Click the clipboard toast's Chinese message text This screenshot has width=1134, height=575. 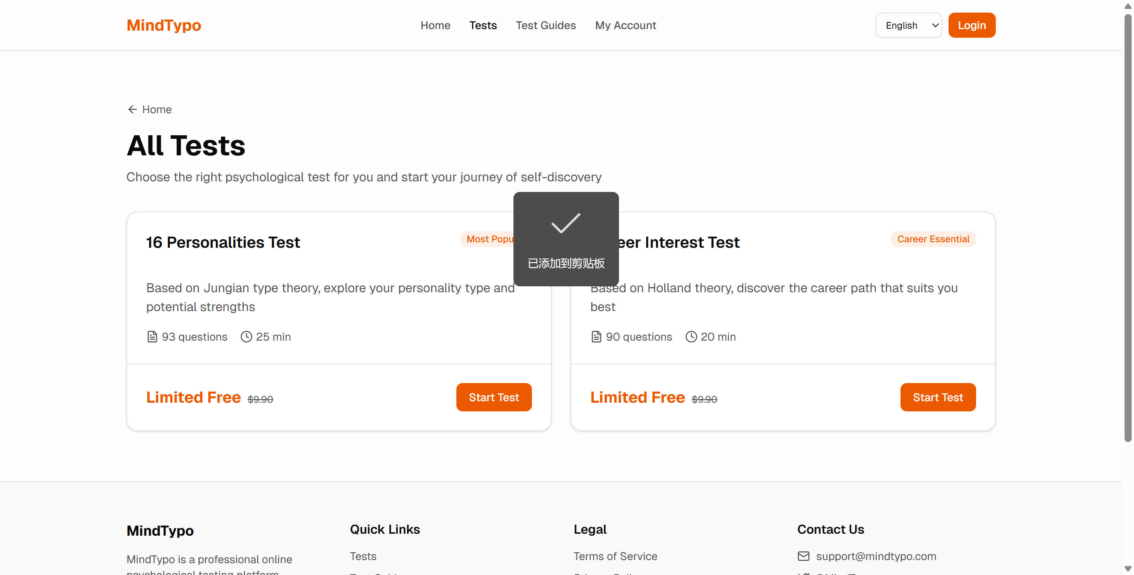click(566, 263)
